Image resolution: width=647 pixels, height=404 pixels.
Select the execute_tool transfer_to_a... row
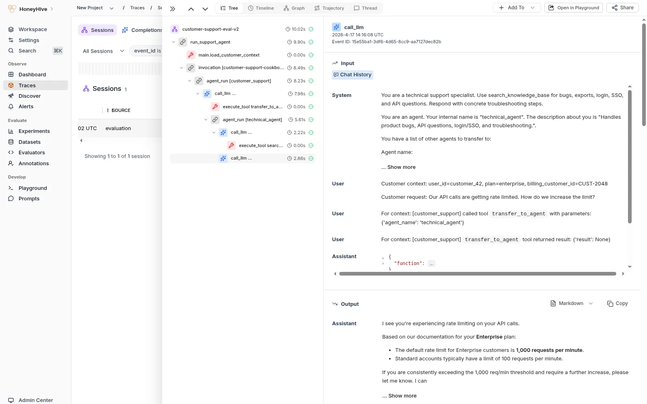(x=242, y=107)
